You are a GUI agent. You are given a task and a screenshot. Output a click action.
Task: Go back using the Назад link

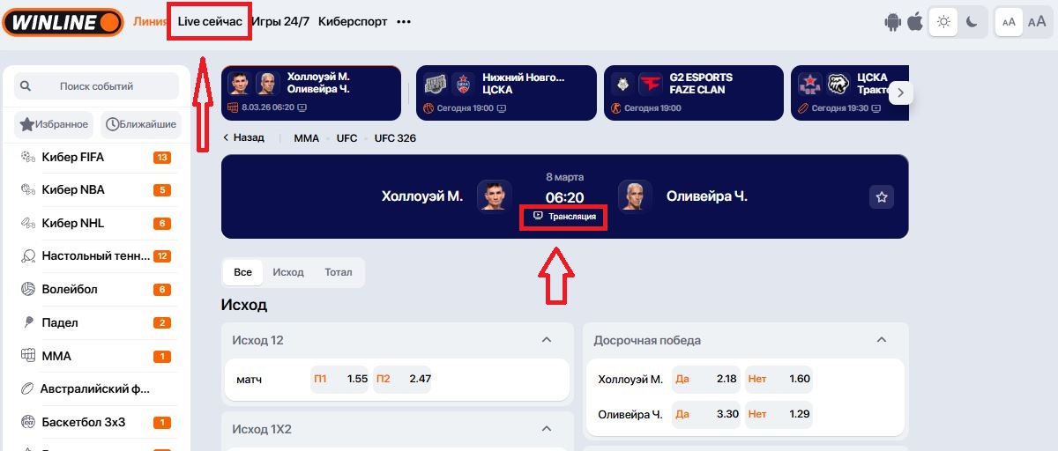tap(243, 138)
